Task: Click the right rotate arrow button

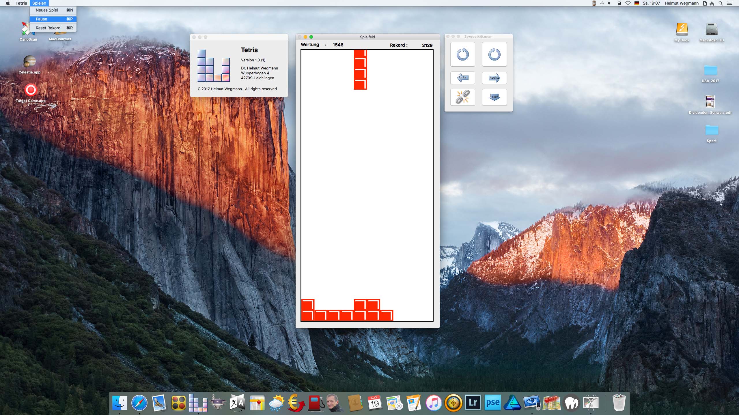Action: click(x=494, y=54)
